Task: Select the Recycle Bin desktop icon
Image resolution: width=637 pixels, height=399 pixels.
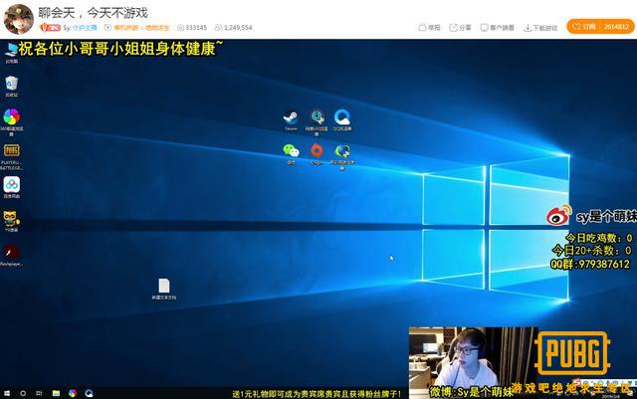Action: 11,86
